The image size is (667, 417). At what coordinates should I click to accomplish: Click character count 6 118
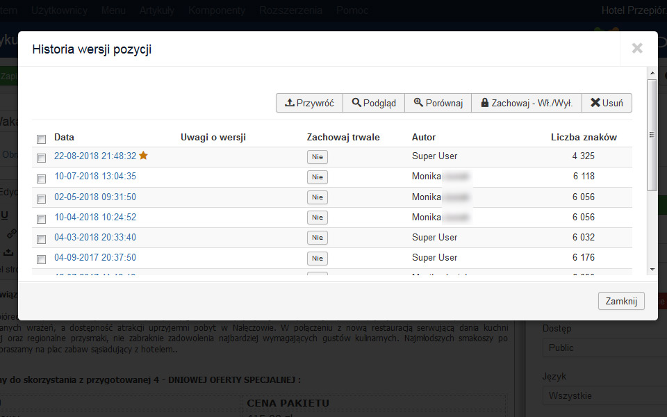click(x=583, y=176)
